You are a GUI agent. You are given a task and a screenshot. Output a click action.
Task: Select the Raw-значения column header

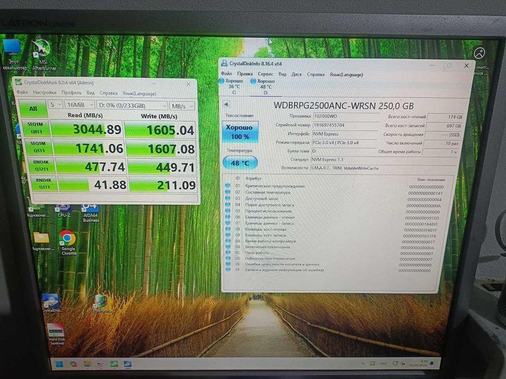(431, 180)
